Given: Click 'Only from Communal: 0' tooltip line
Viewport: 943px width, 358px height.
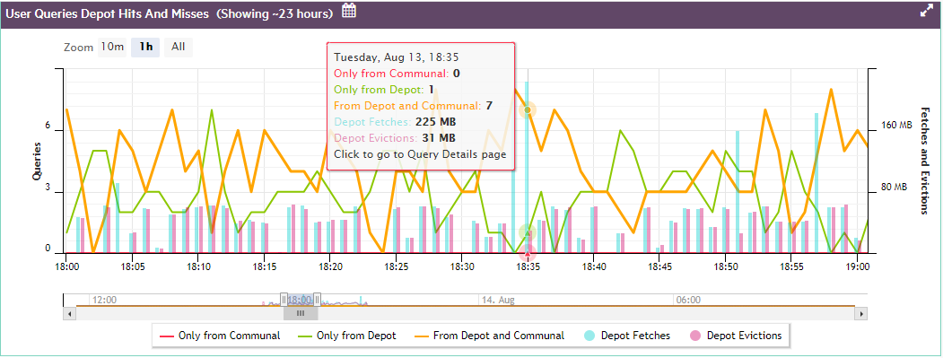Looking at the screenshot, I should pos(397,74).
